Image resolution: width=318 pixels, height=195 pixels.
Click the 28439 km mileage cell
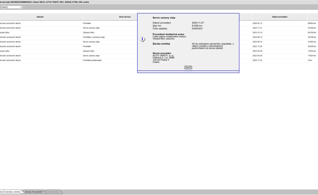(x=312, y=46)
